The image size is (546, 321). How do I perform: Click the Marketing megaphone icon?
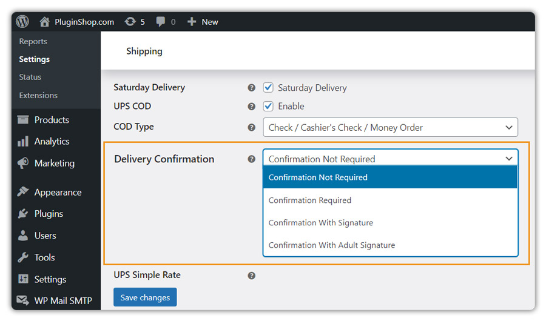pyautogui.click(x=23, y=163)
